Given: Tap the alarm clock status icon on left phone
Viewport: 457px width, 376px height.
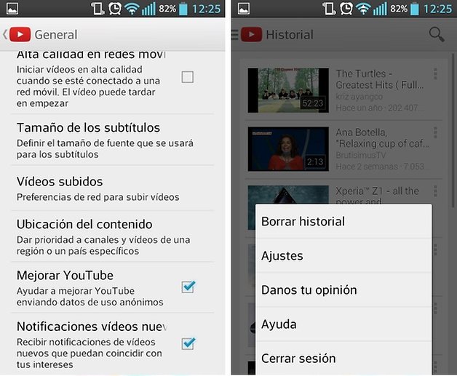Looking at the screenshot, I should (x=115, y=9).
